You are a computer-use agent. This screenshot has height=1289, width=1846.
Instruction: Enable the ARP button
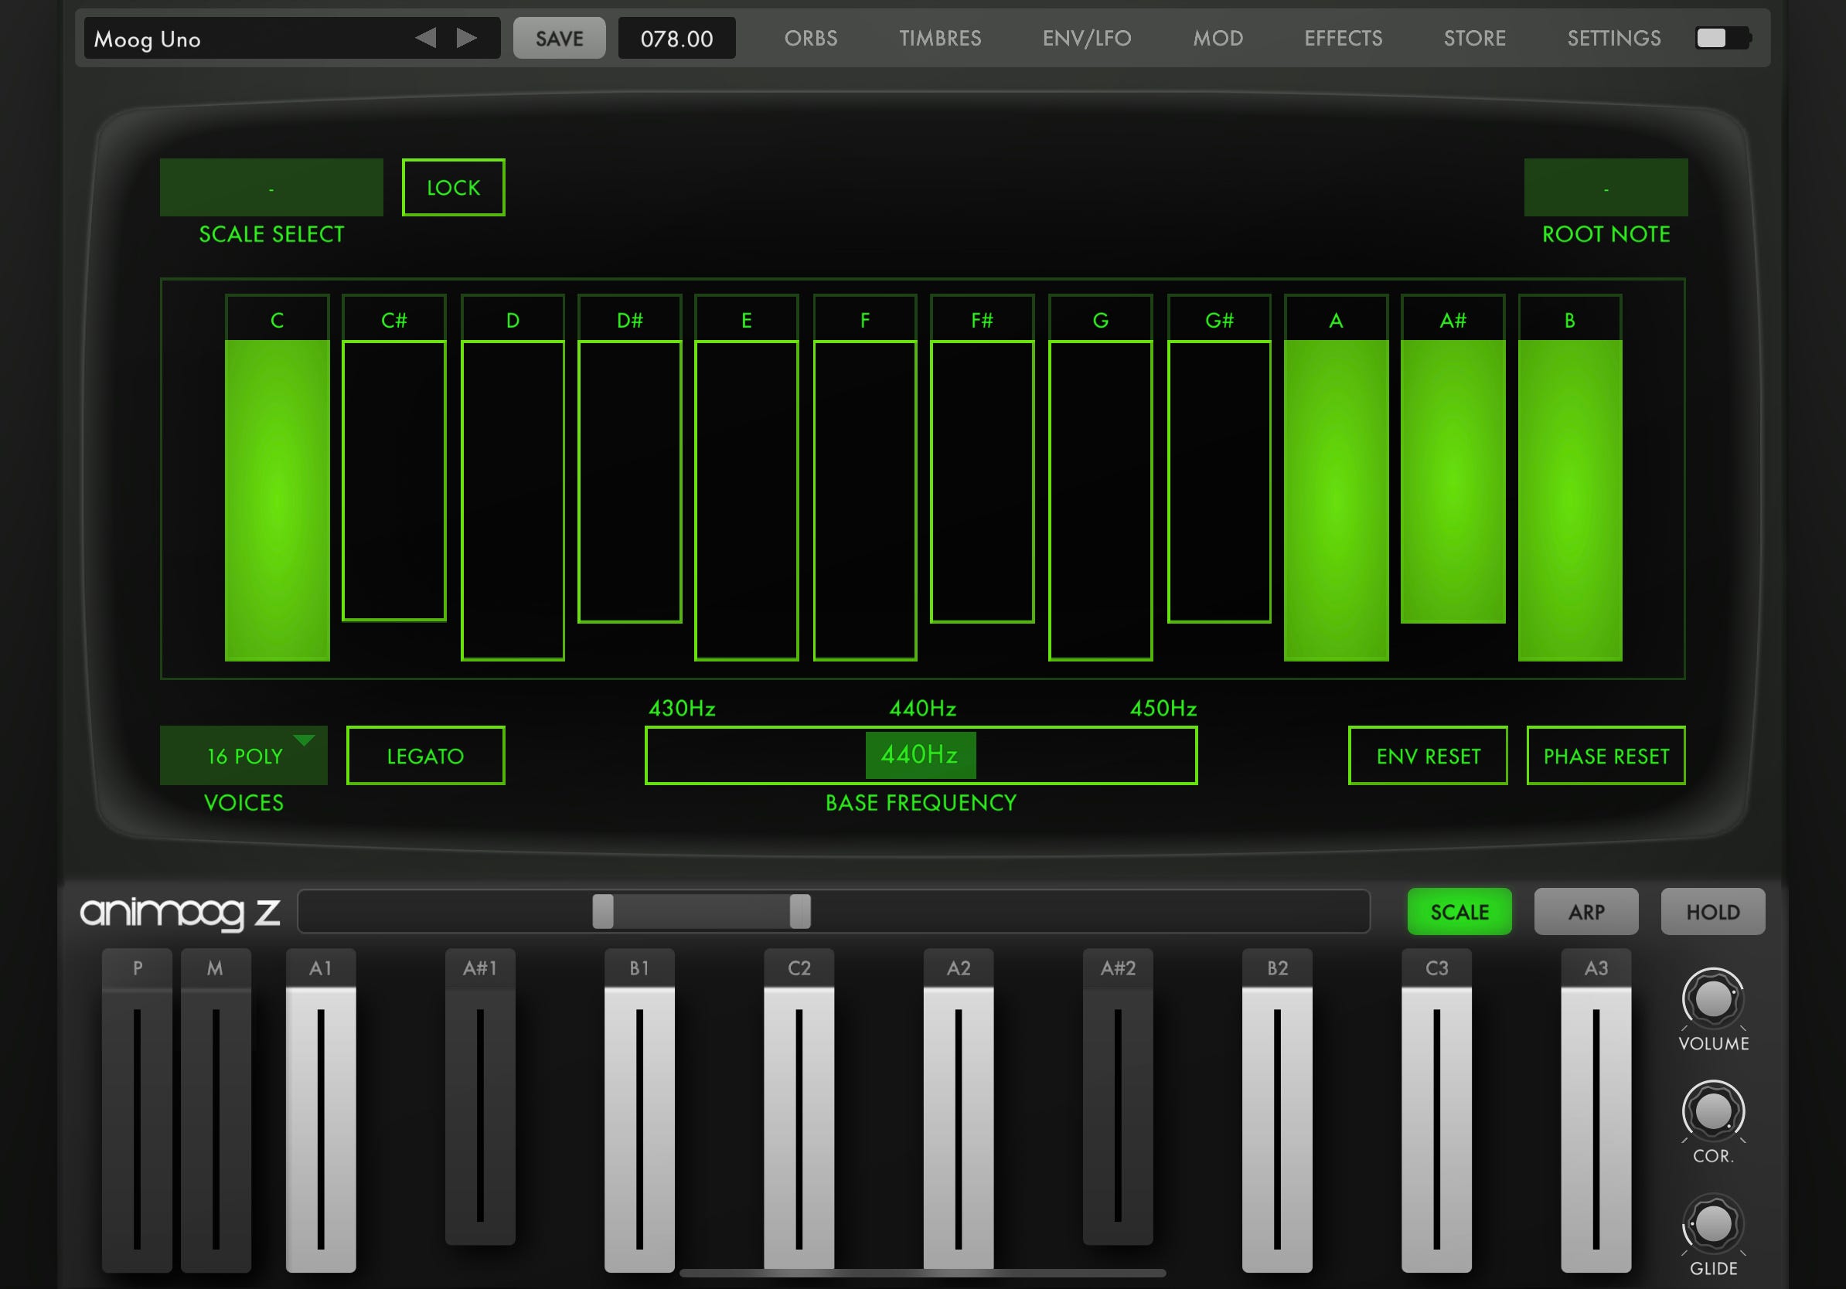1585,911
